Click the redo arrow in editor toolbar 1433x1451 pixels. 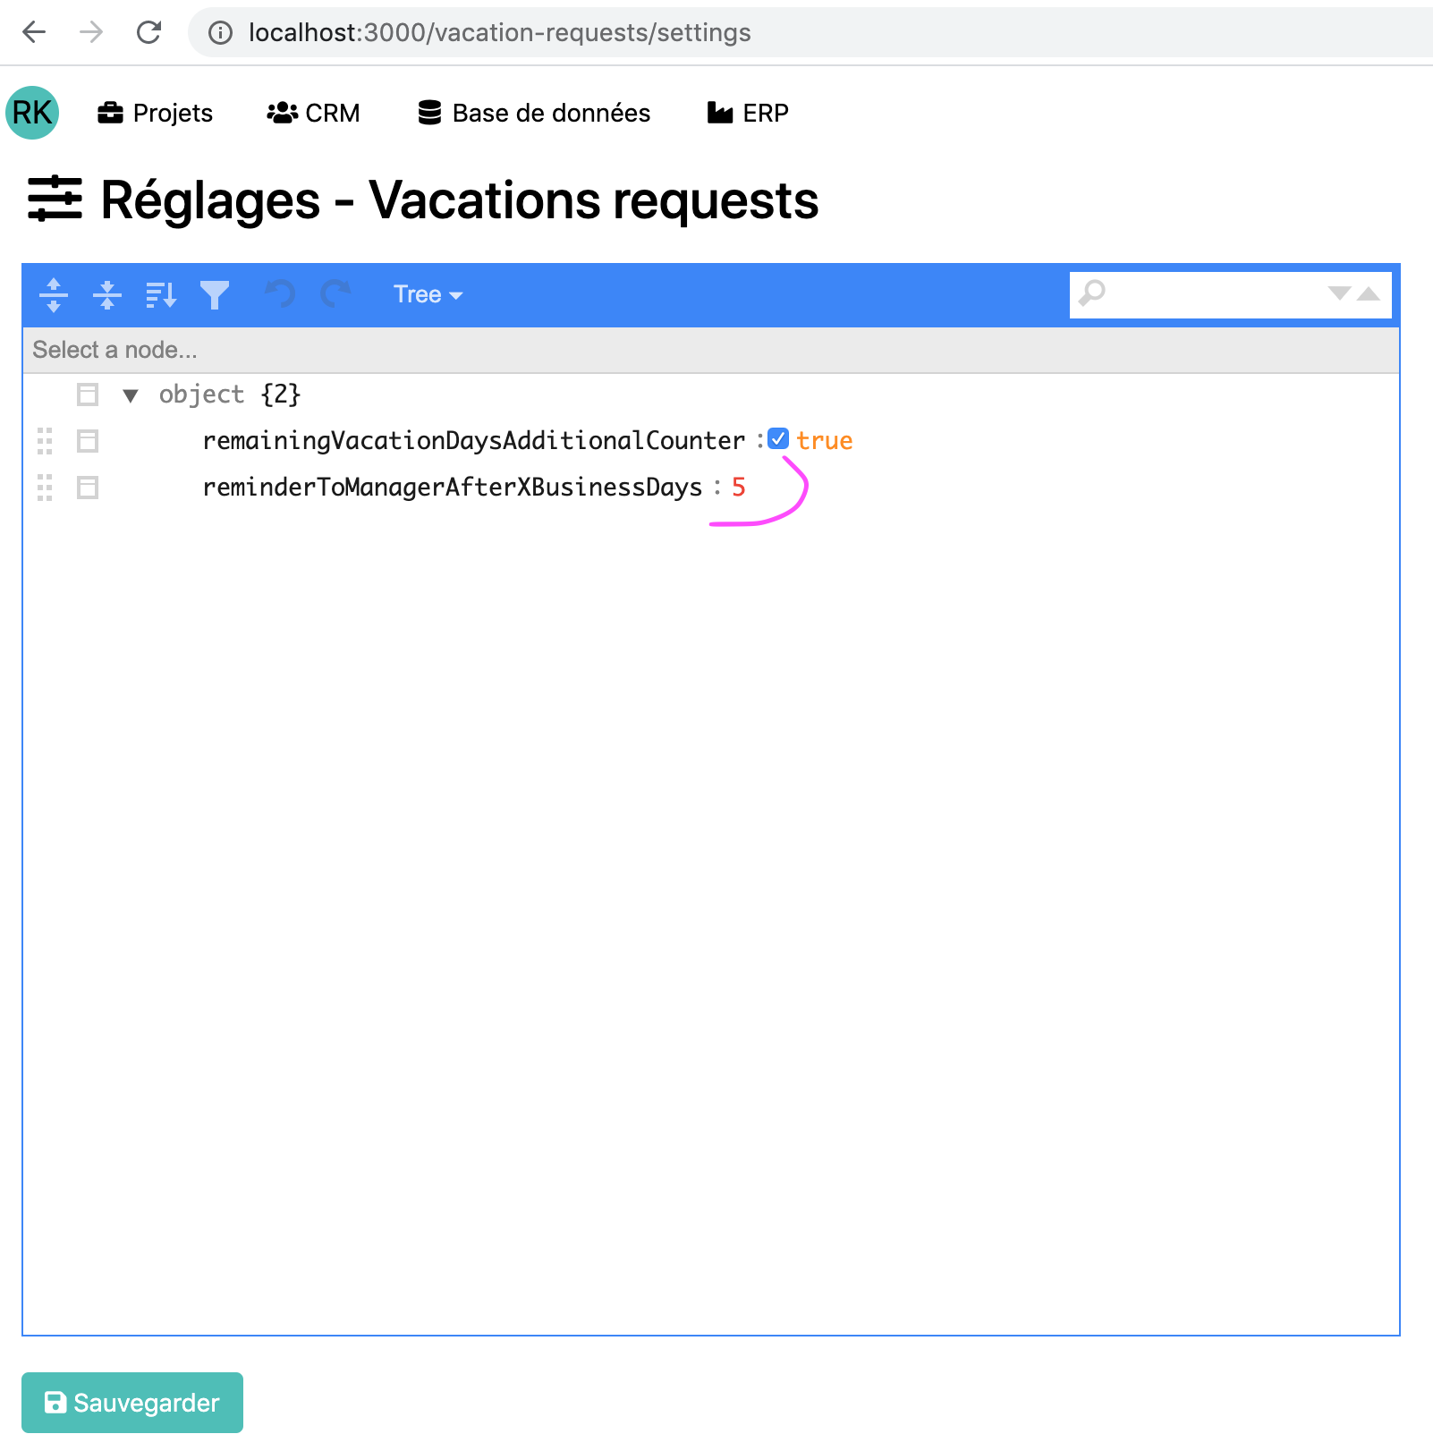coord(335,294)
